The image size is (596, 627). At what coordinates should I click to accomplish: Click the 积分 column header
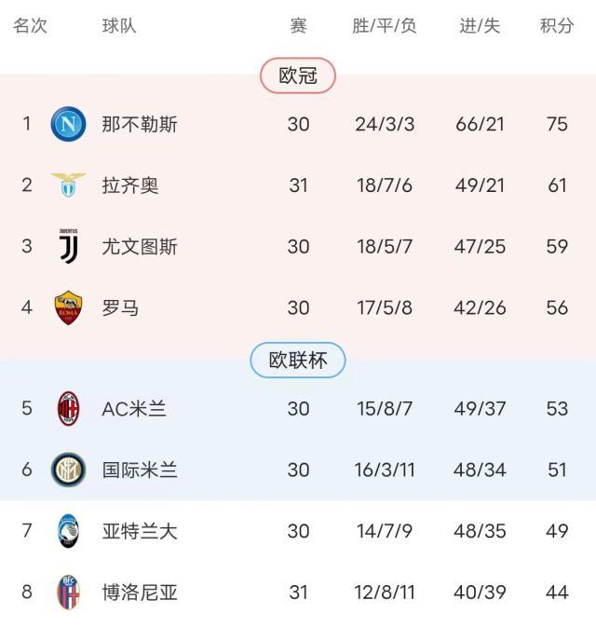[557, 25]
